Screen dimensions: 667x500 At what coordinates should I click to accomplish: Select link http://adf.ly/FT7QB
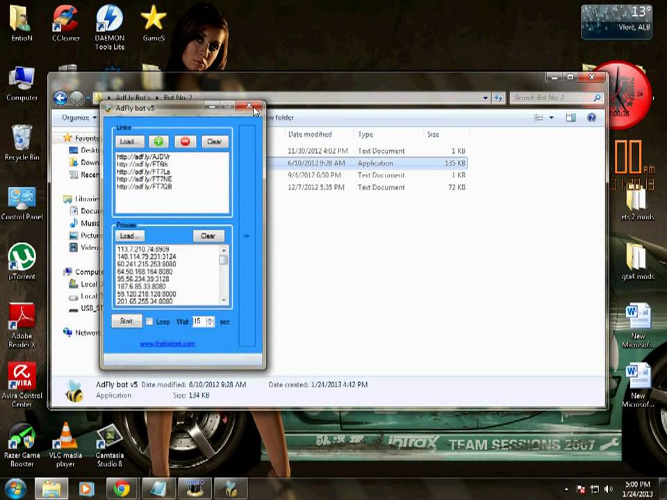click(x=145, y=187)
